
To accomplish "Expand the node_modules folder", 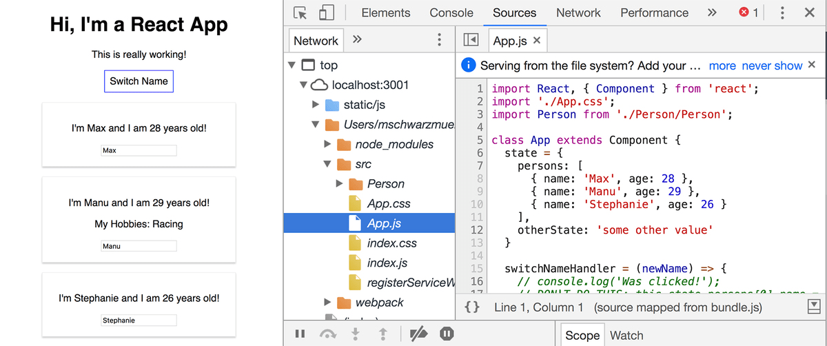I will click(x=328, y=145).
